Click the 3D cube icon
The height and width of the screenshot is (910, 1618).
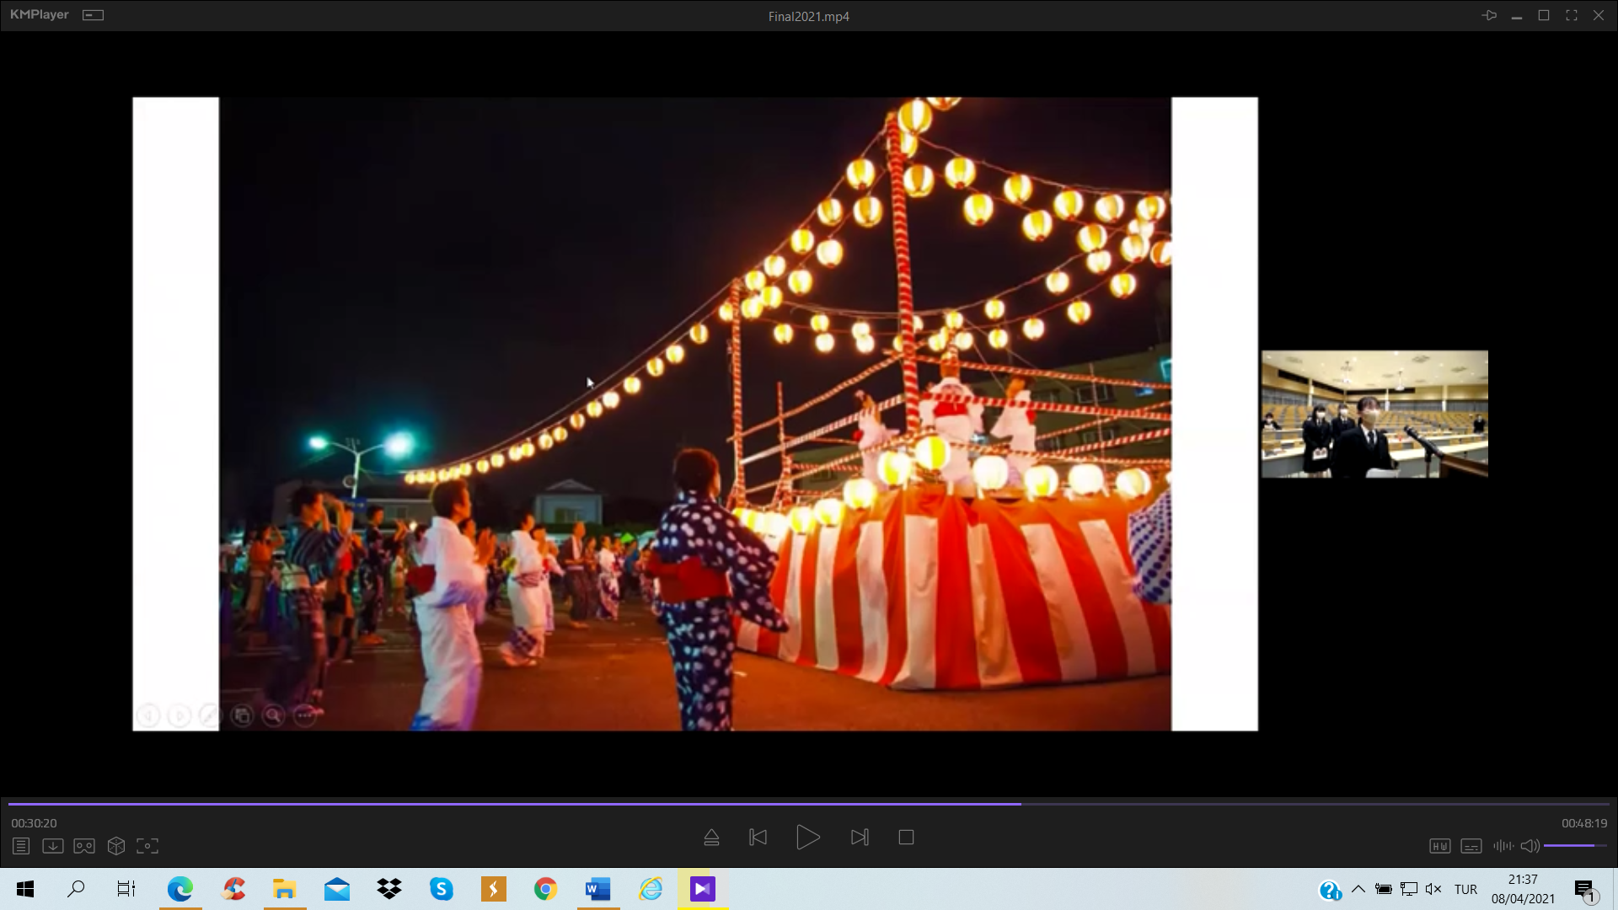click(x=116, y=846)
